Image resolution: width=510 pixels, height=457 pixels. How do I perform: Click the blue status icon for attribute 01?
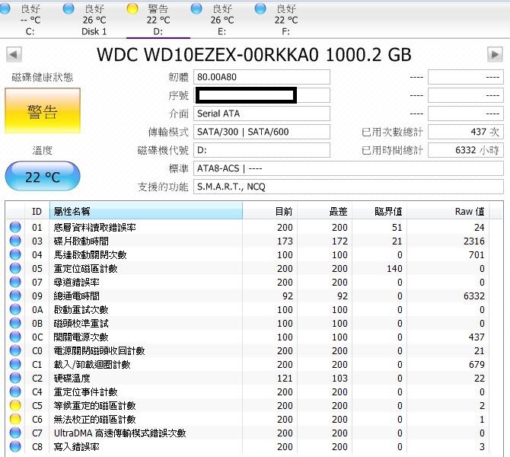15,227
